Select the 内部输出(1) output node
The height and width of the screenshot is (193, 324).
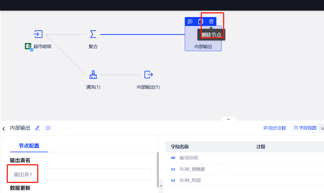pos(148,75)
